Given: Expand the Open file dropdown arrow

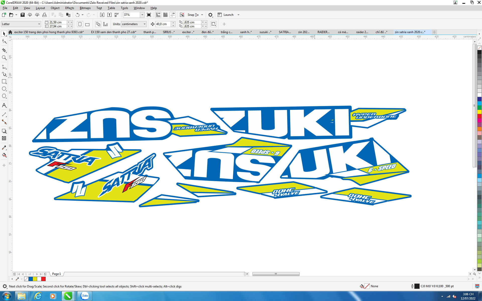Looking at the screenshot, I should point(16,15).
